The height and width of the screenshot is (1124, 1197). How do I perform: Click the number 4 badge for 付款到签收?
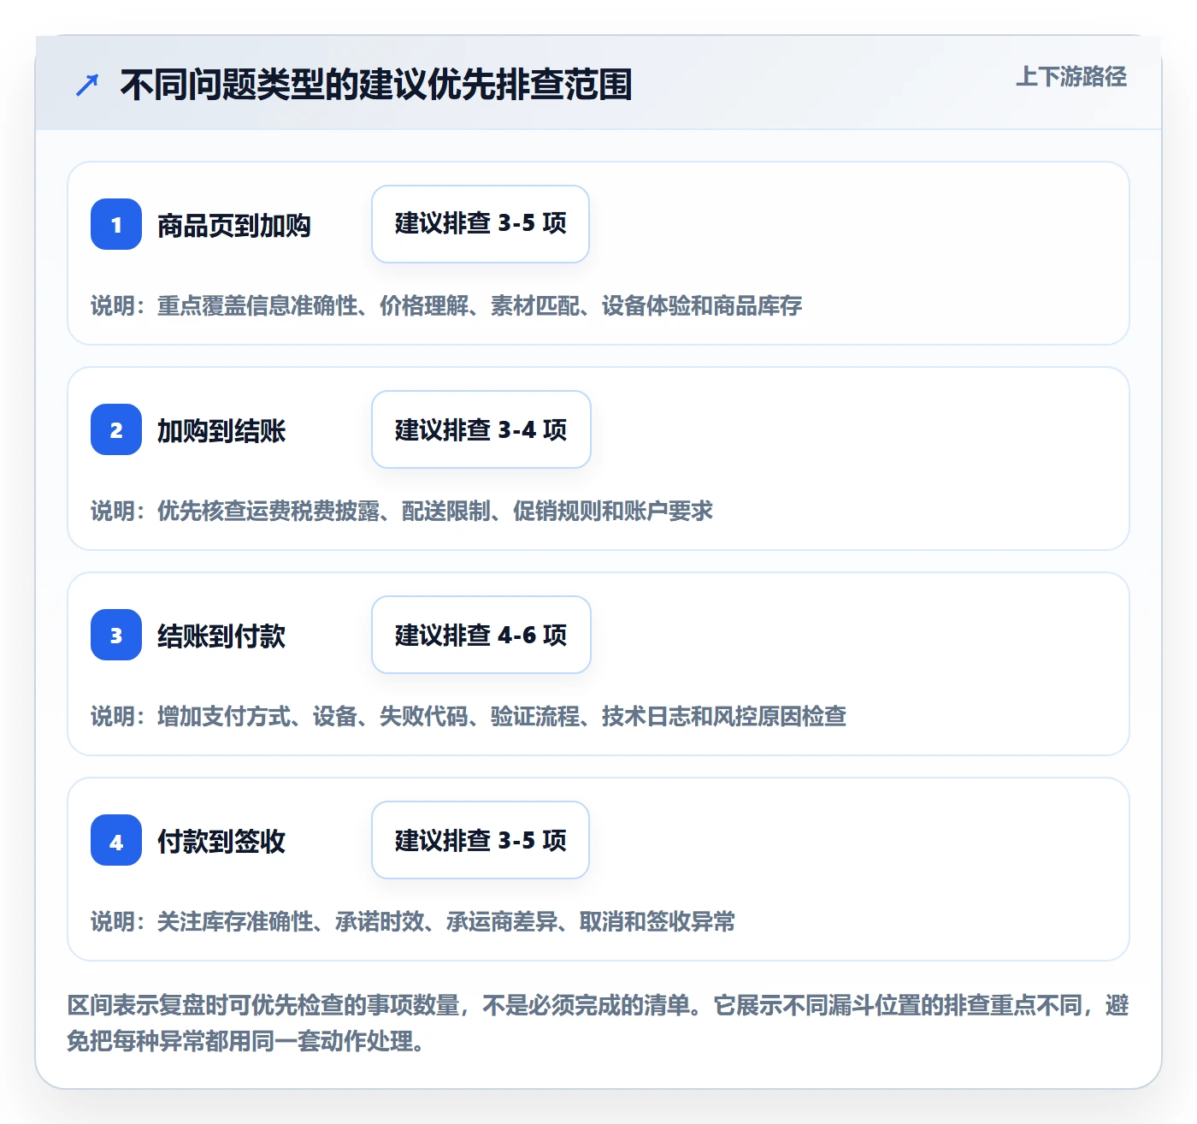pyautogui.click(x=116, y=840)
